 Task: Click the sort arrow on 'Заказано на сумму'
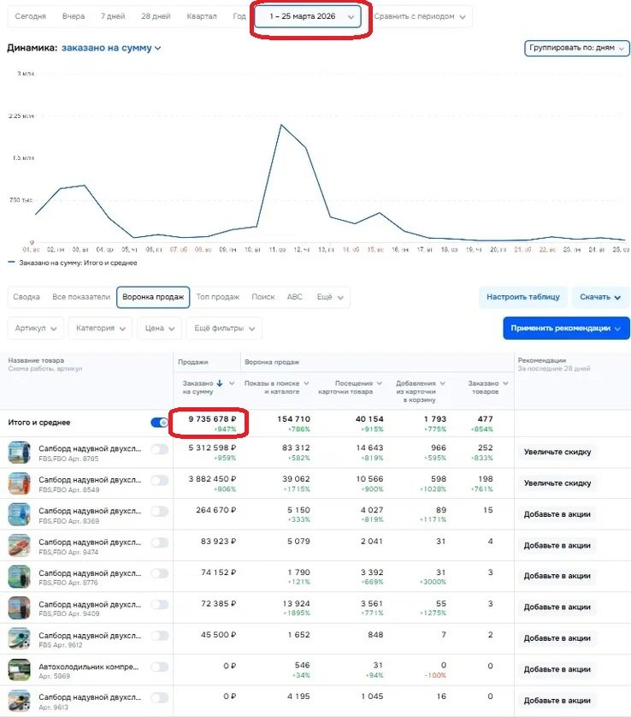[x=220, y=383]
